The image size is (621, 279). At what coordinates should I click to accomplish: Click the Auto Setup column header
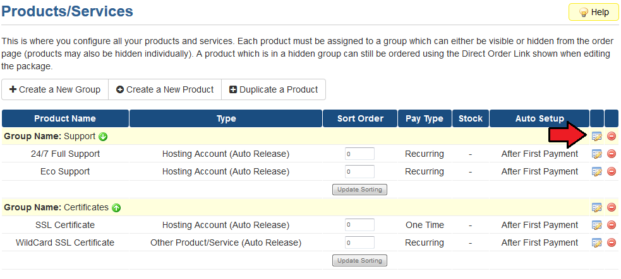[540, 118]
